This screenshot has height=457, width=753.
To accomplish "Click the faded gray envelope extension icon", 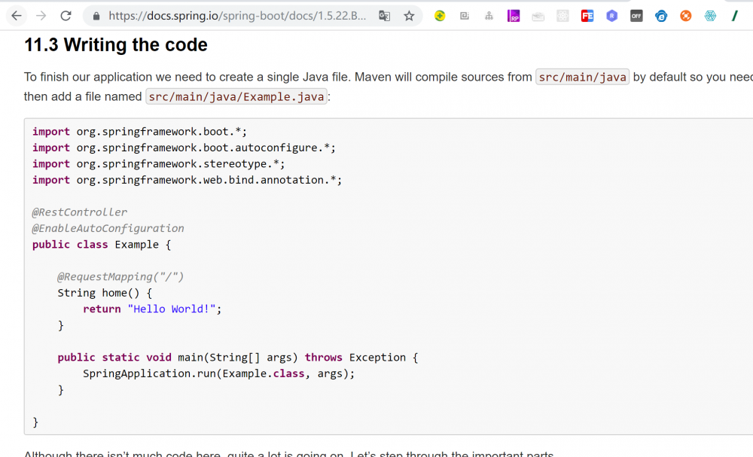I will pos(538,16).
